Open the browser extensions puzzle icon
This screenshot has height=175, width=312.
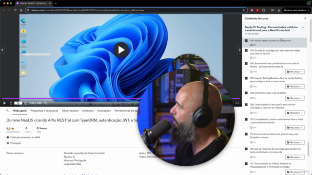(264, 10)
